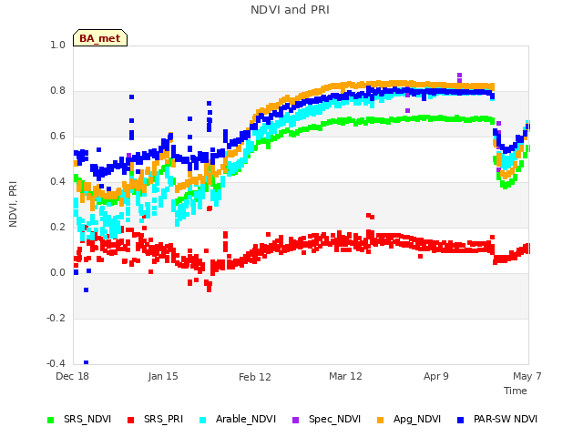Viewport: 583px width, 437px height.
Task: Select the Spec_NDVI legend label
Action: pyautogui.click(x=334, y=419)
